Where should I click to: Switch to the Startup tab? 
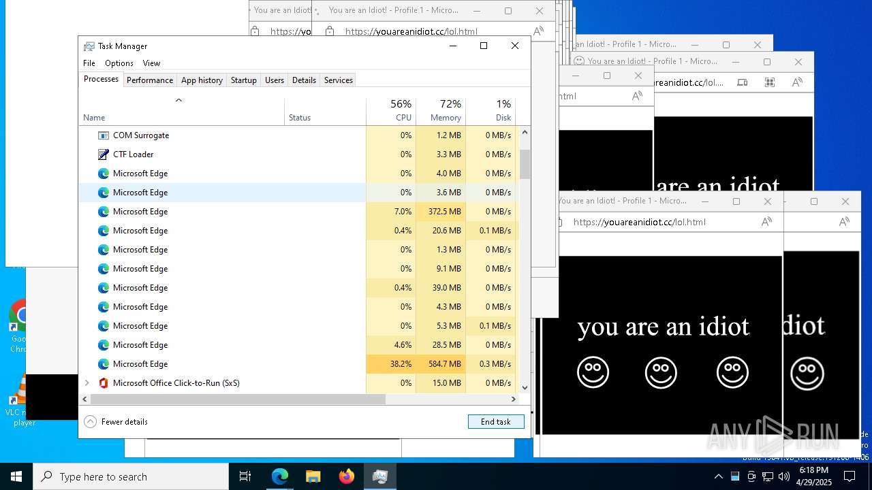coord(243,80)
